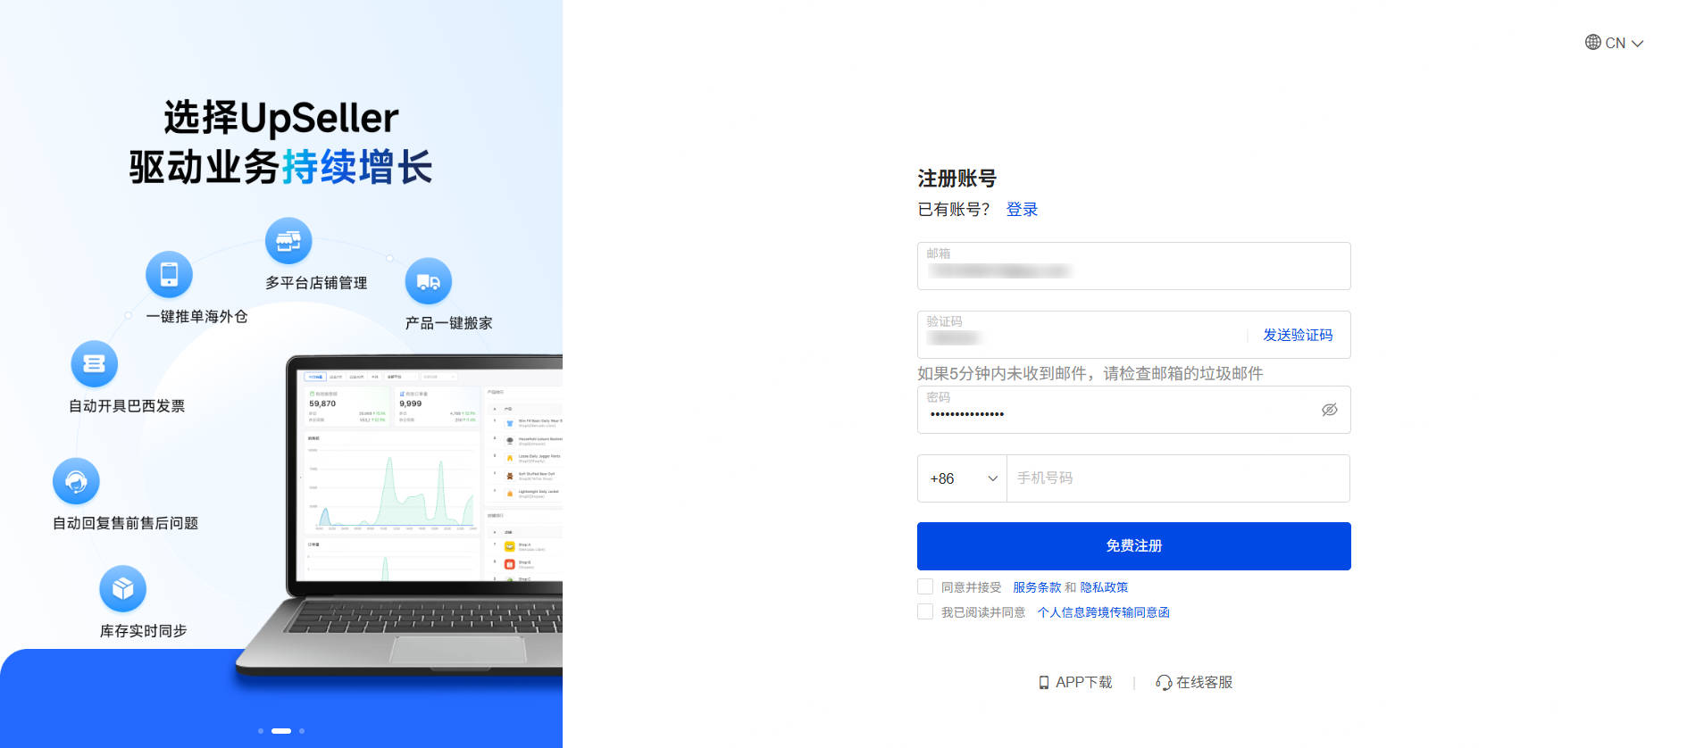This screenshot has width=1704, height=748.
Task: Select the first carousel dot indicator
Action: [x=261, y=731]
